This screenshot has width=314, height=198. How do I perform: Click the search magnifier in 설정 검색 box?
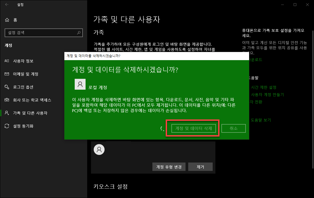(79, 33)
